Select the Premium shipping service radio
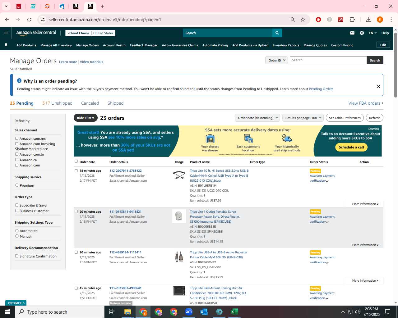 [x=17, y=185]
